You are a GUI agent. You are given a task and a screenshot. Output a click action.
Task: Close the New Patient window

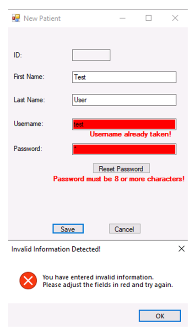175,18
